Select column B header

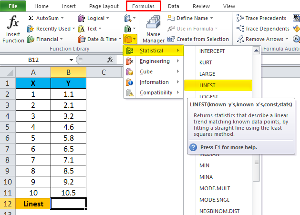tap(68, 72)
